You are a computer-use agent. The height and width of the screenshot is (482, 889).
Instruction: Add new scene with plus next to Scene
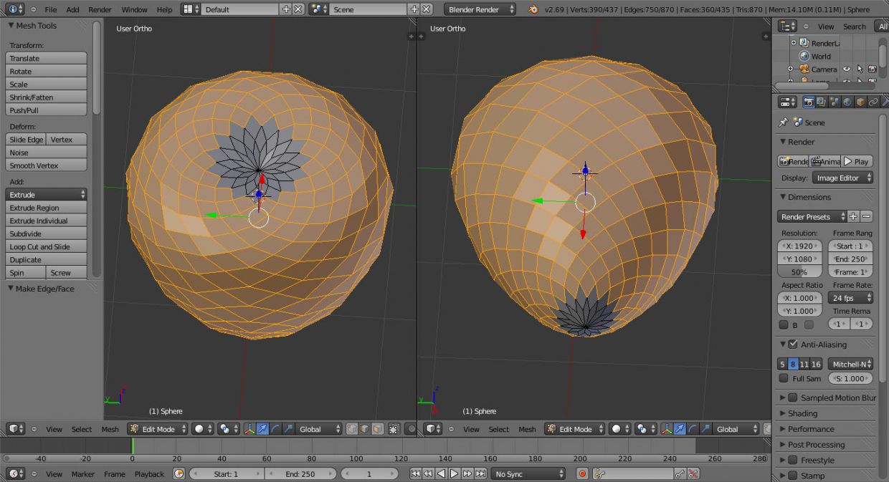[414, 9]
